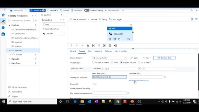Click zoom to fit canvas icon
Image resolution: width=199 pixels, height=112 pixels.
93,45
